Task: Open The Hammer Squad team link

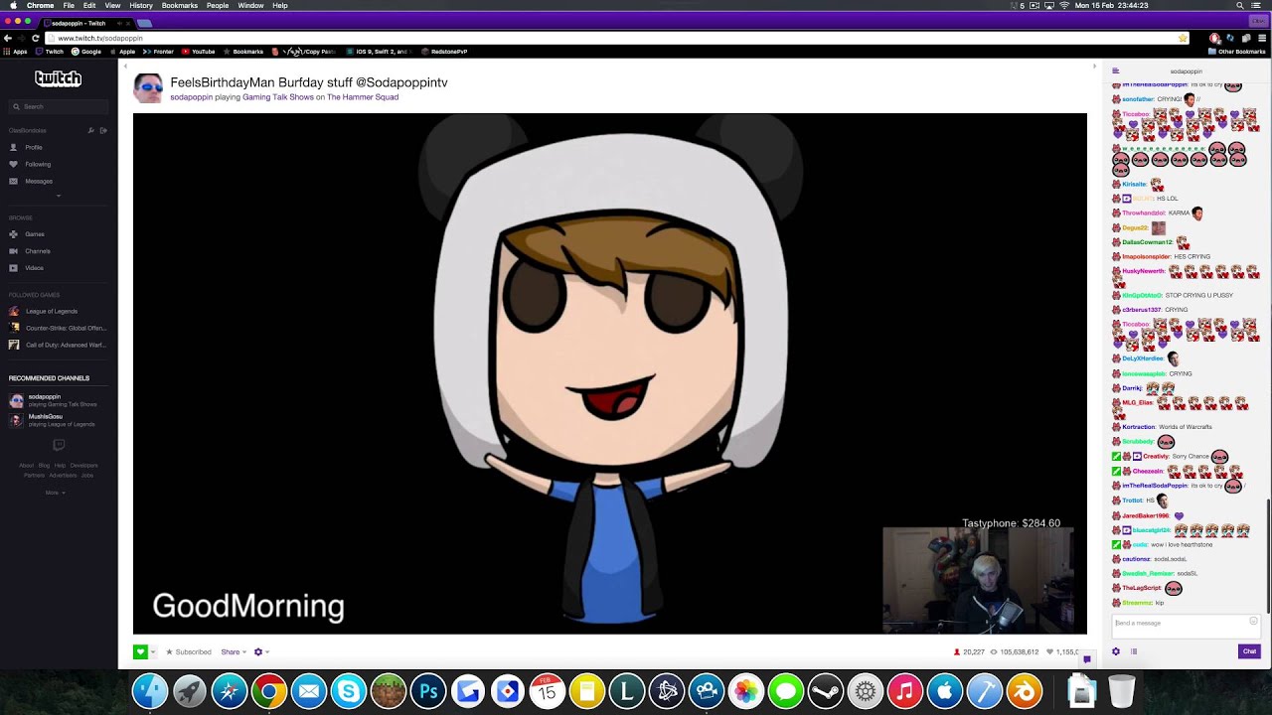Action: click(363, 97)
